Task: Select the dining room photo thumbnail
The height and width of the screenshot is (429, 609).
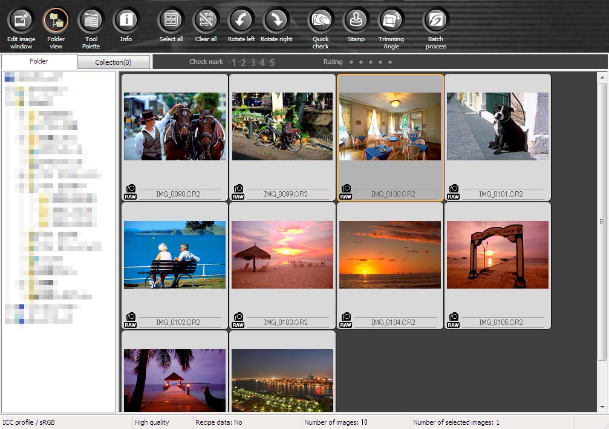Action: click(390, 126)
